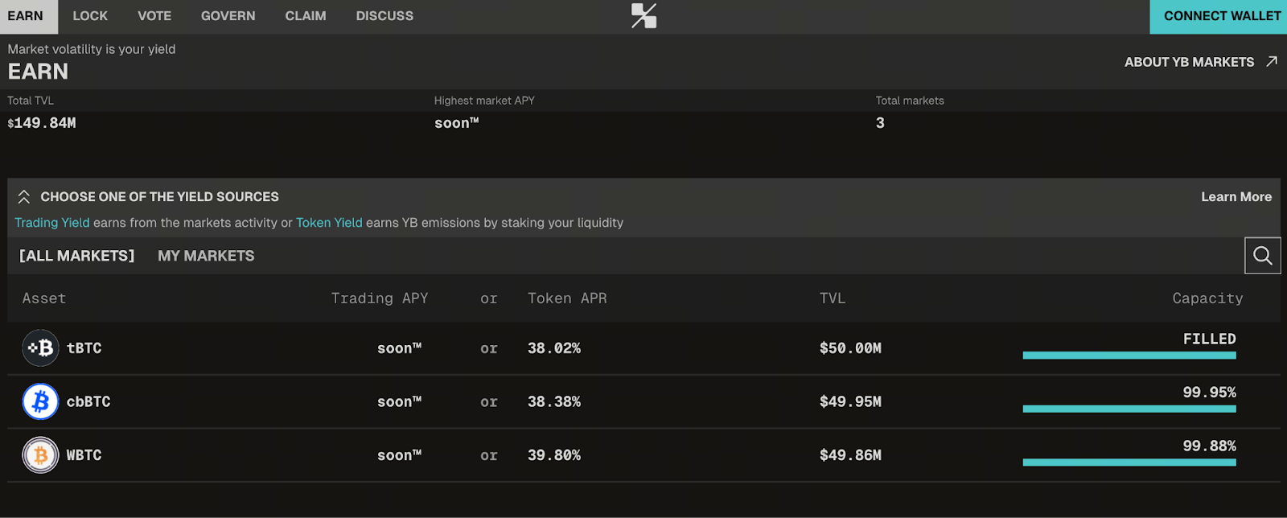Click the WBTC coin icon

(x=40, y=455)
